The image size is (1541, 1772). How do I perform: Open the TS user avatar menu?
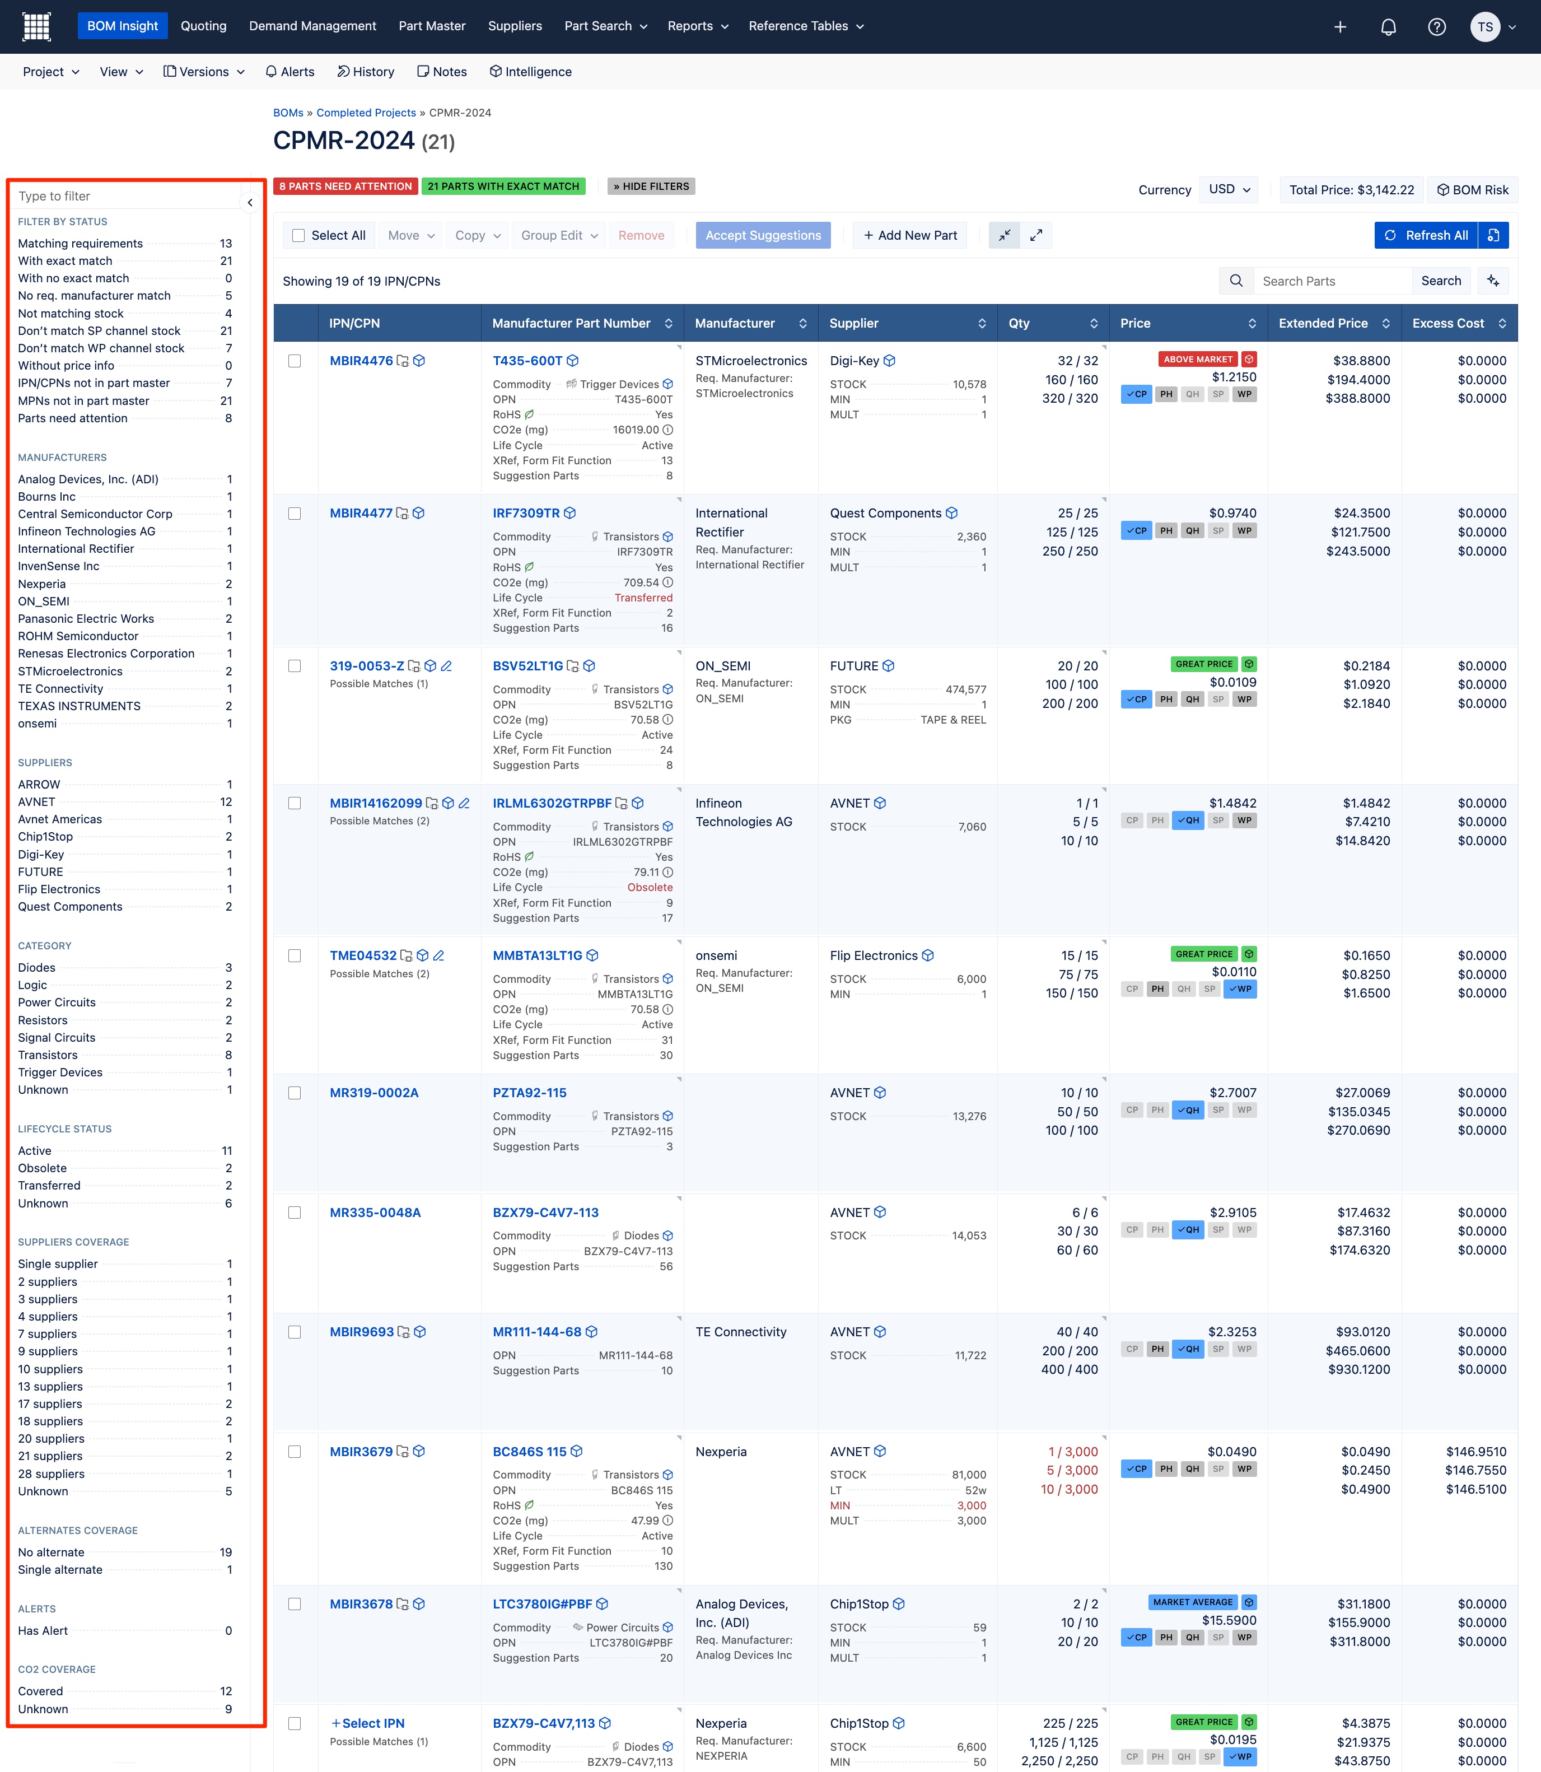click(x=1493, y=27)
